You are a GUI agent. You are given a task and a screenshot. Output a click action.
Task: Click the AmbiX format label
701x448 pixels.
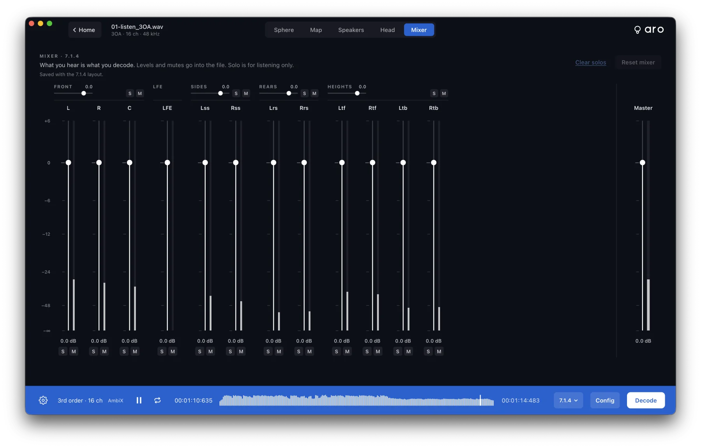click(116, 400)
